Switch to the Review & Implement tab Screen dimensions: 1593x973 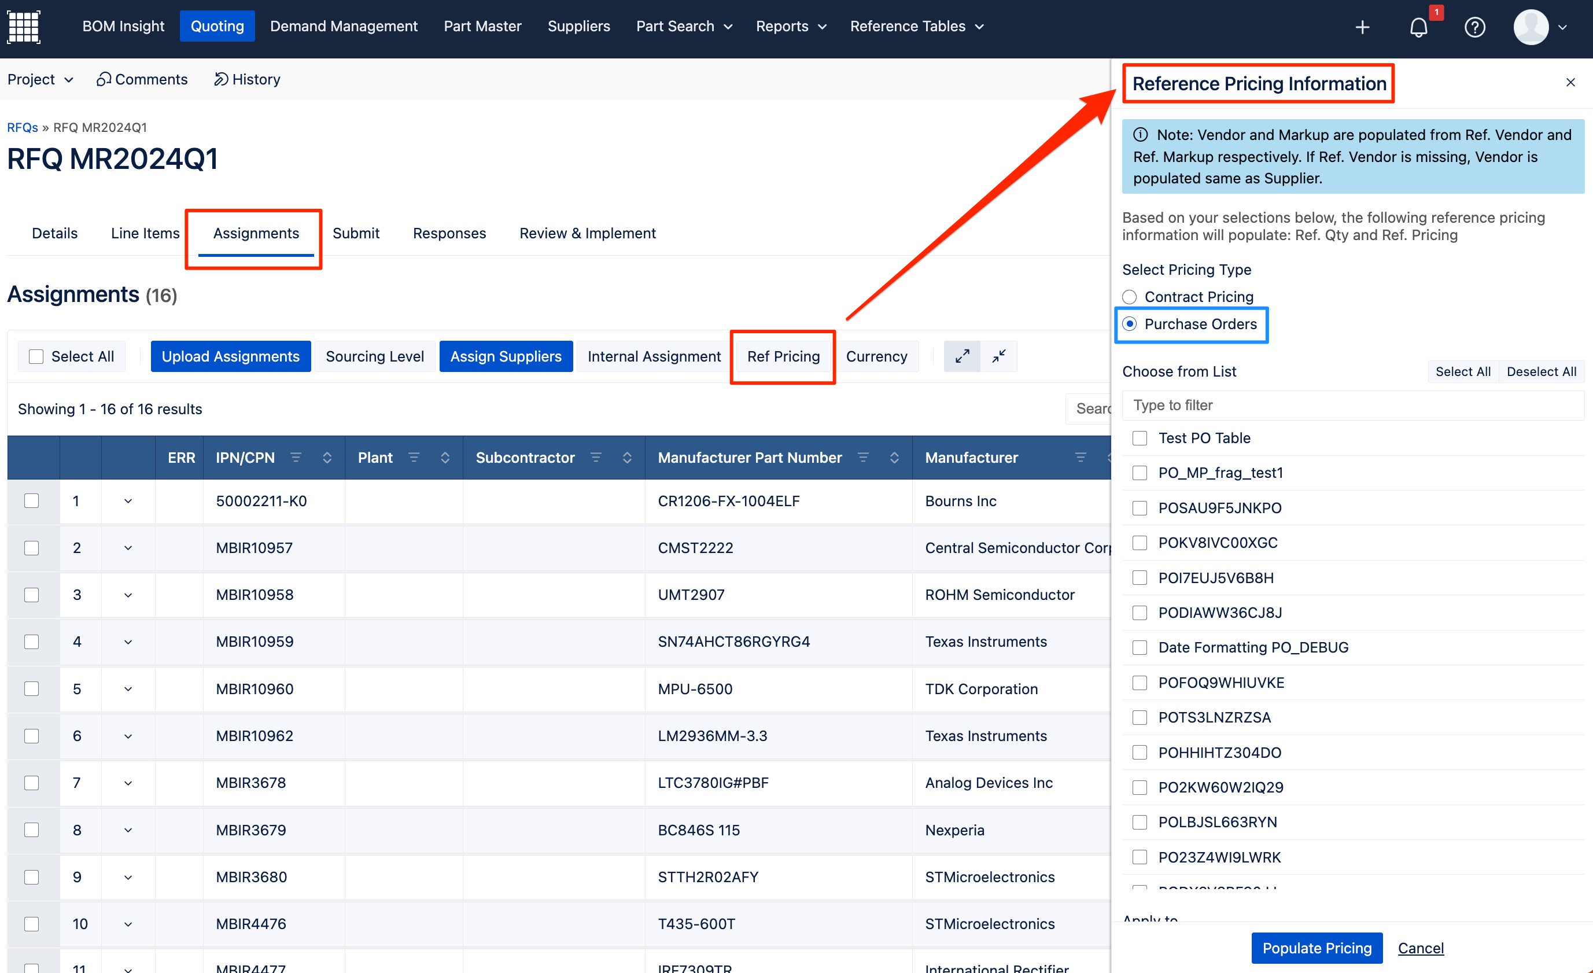click(587, 233)
